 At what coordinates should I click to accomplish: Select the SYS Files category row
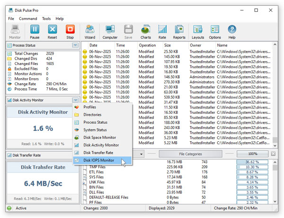tap(177, 177)
